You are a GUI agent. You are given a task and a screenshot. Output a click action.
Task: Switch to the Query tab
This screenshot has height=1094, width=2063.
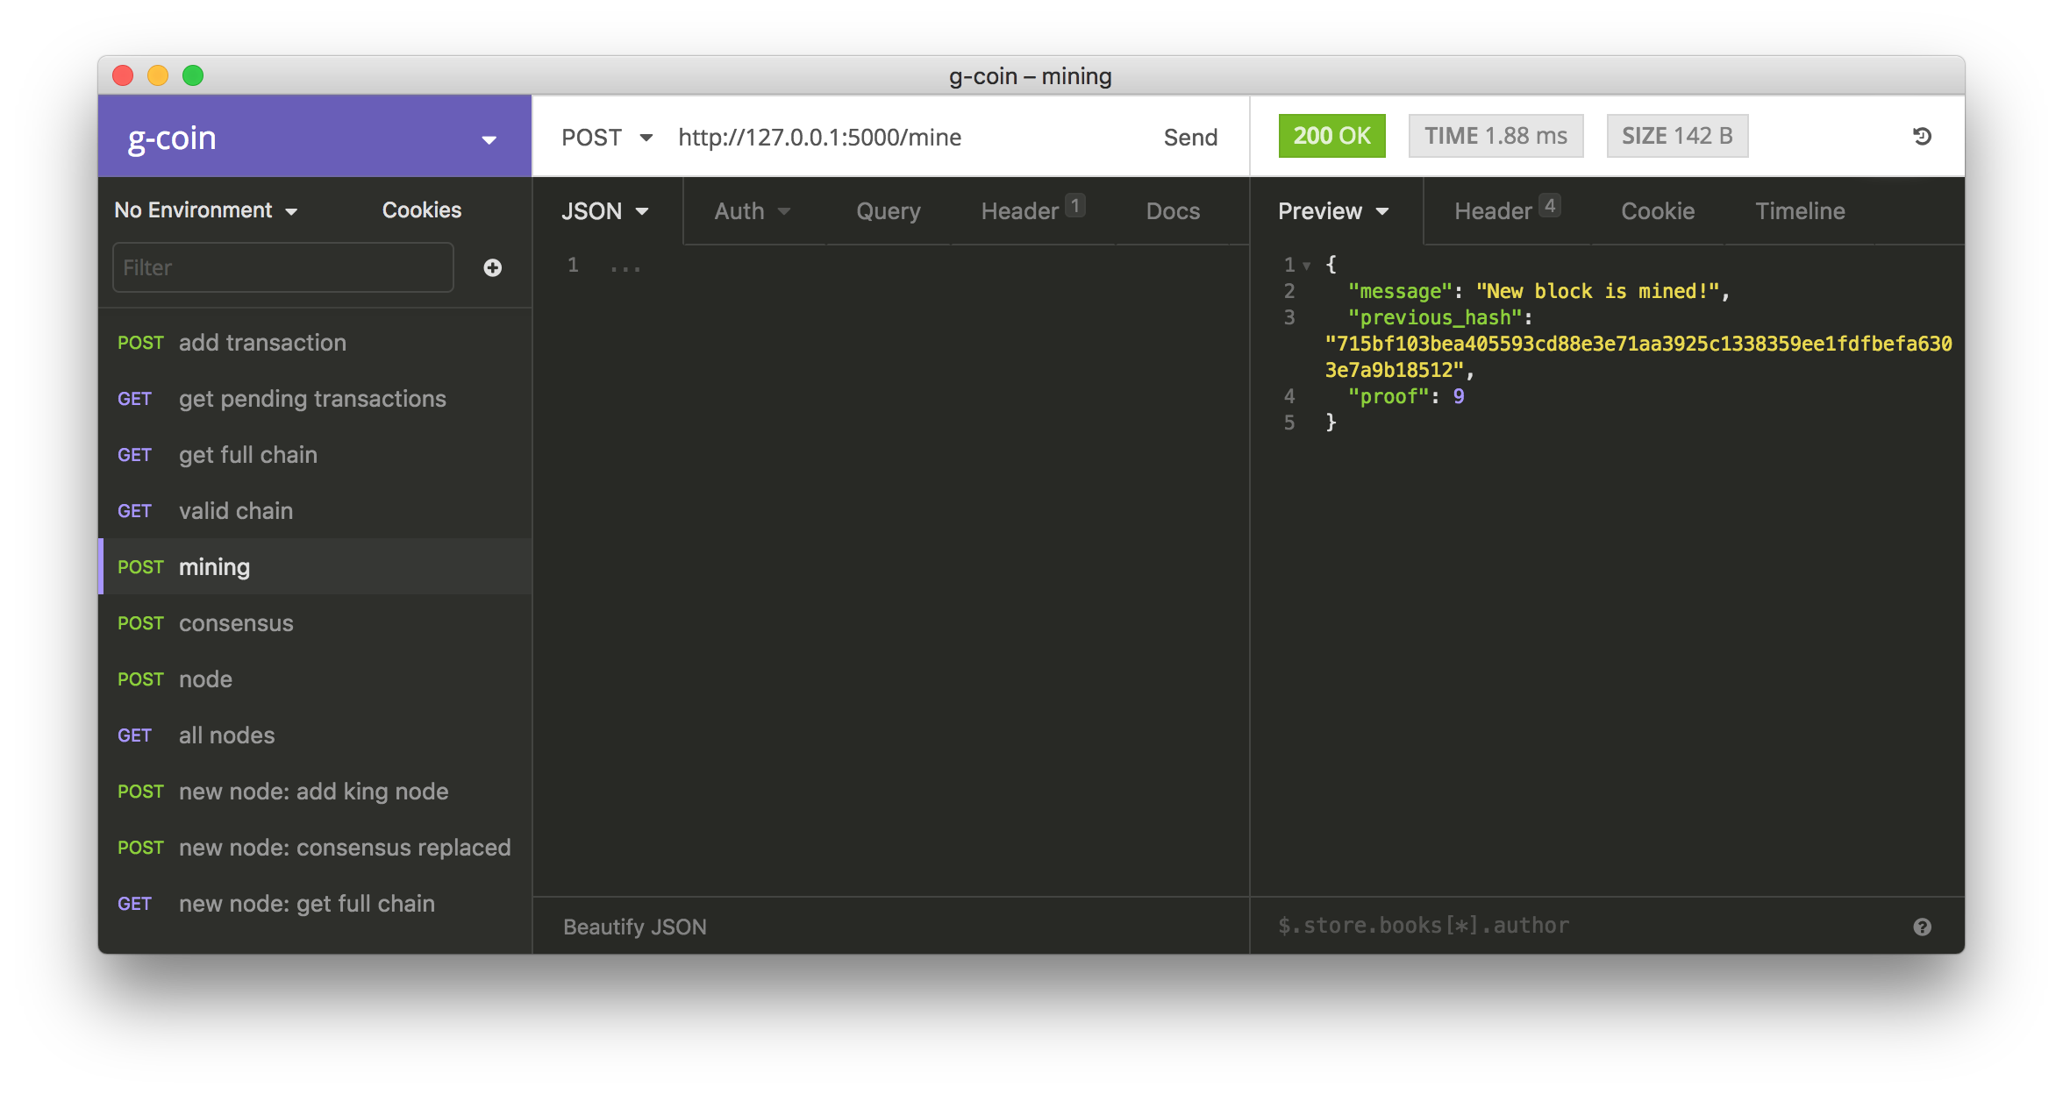click(x=888, y=211)
